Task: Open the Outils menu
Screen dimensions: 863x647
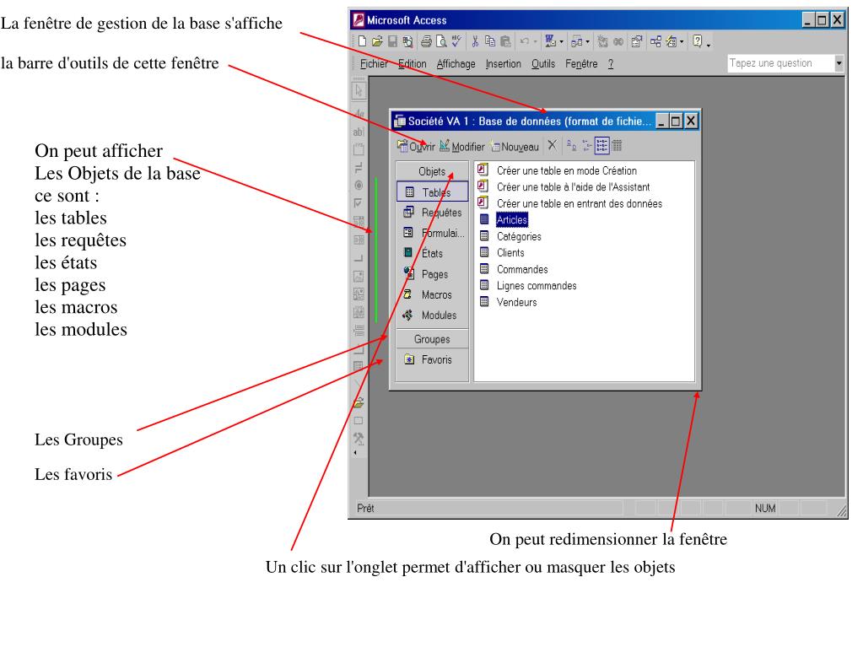Action: tap(543, 64)
